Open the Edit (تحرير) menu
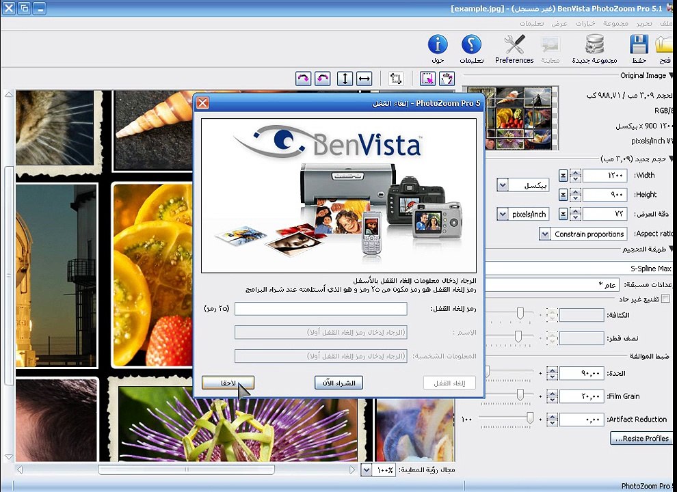Viewport: 677px width, 492px height. pyautogui.click(x=644, y=23)
